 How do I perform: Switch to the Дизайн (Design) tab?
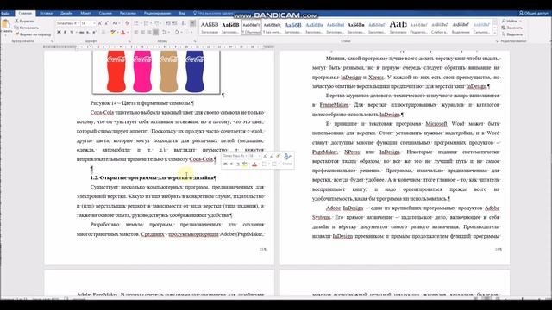click(x=66, y=14)
